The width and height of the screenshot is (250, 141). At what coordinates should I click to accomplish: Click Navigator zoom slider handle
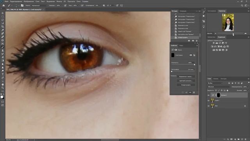pyautogui.click(x=233, y=34)
